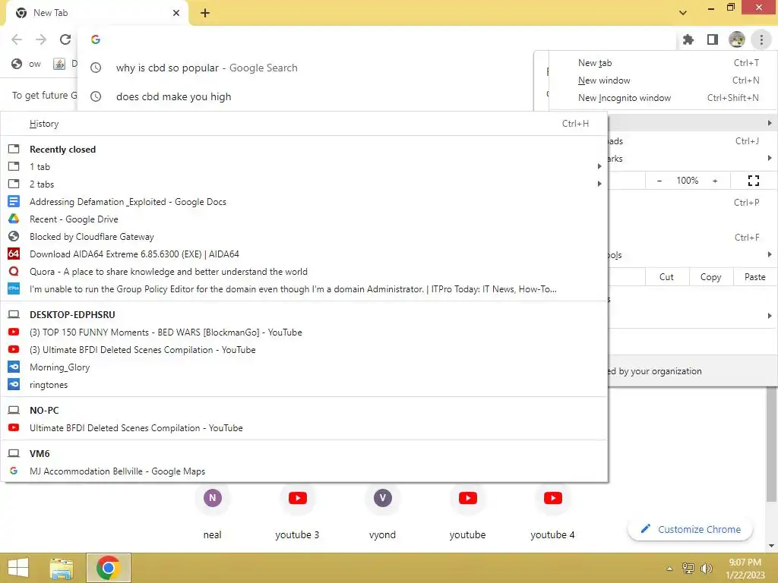
Task: Enter fullscreen mode from zoom row
Action: (x=753, y=181)
